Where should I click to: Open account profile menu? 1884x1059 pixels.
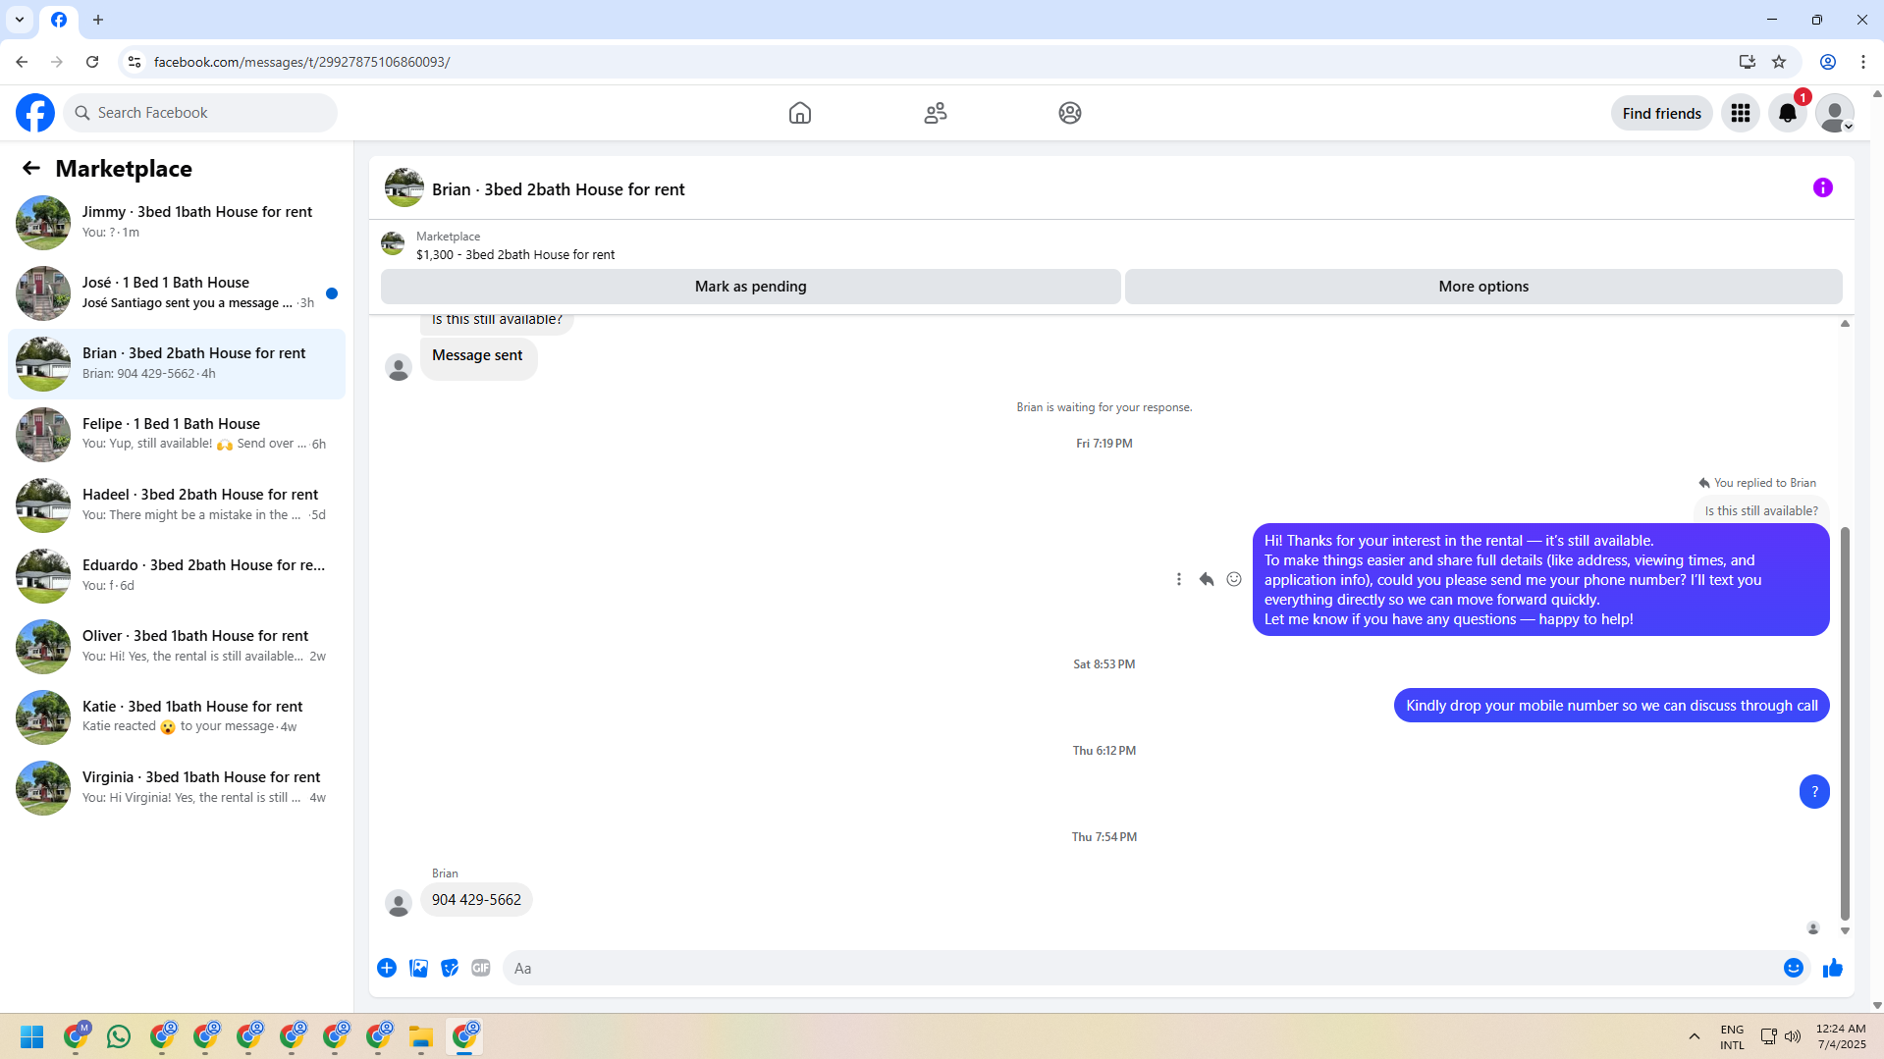click(x=1835, y=113)
